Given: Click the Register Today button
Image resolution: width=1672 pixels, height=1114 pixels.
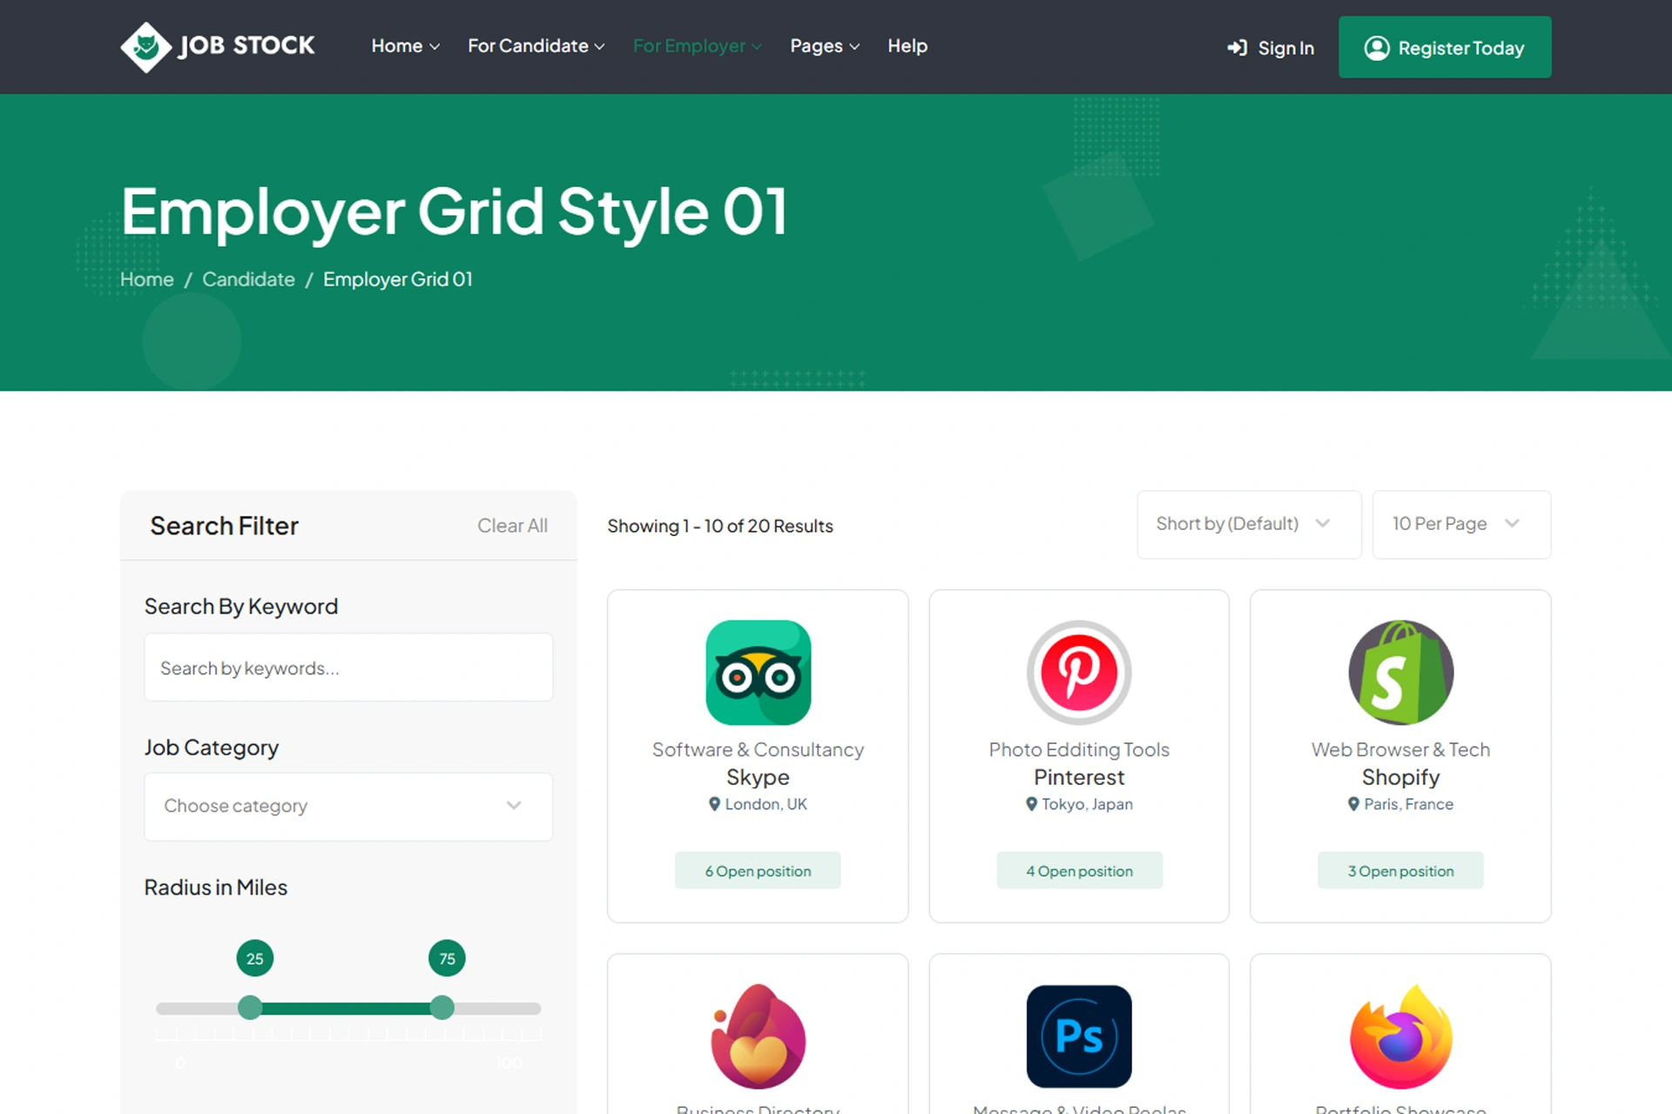Looking at the screenshot, I should click(1445, 47).
